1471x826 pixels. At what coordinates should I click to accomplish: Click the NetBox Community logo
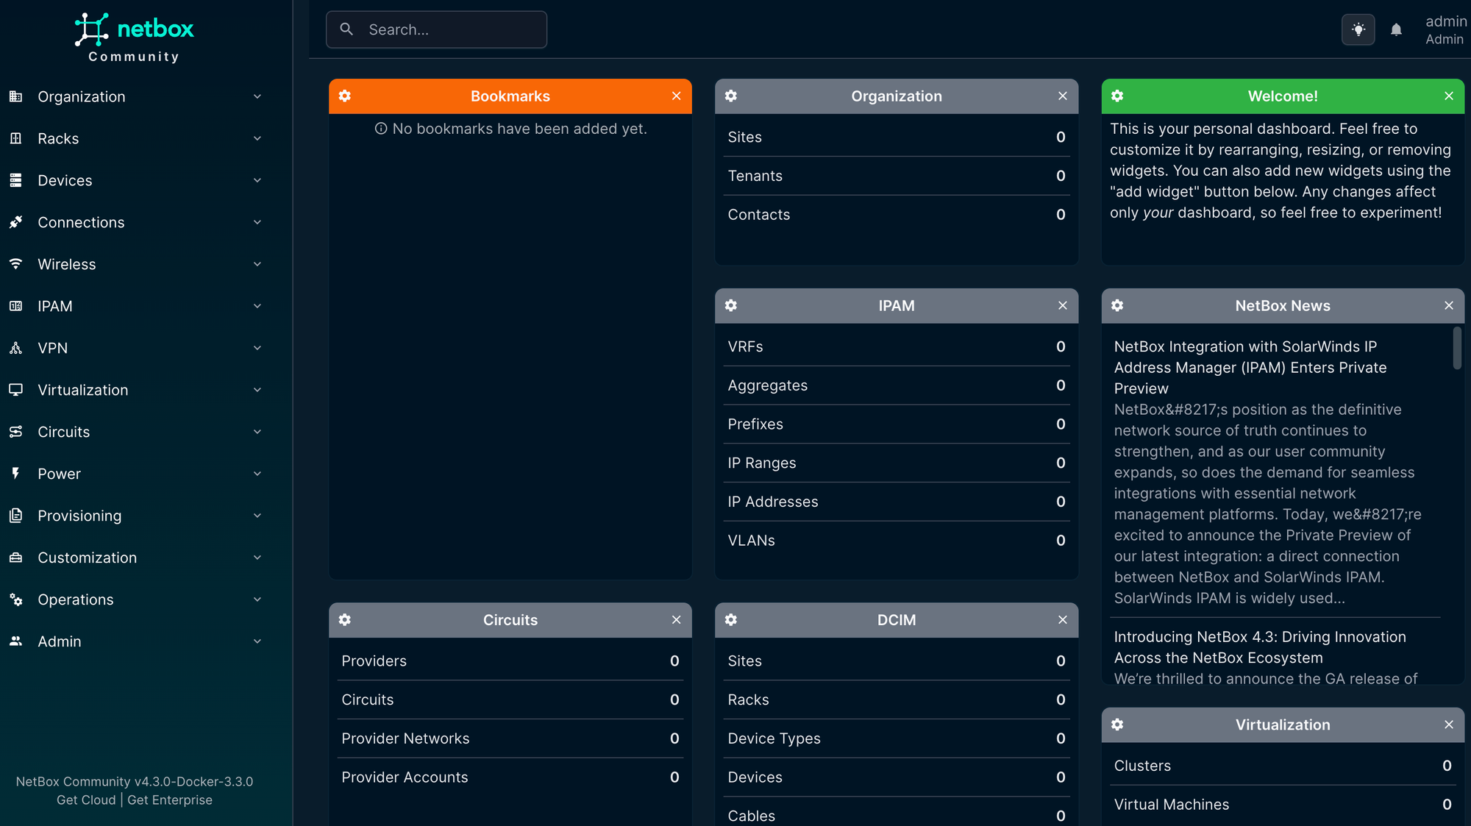[x=134, y=38]
